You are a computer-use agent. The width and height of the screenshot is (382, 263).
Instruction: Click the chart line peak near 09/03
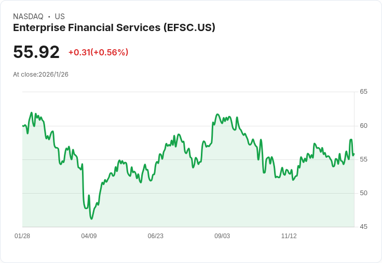coord(217,114)
